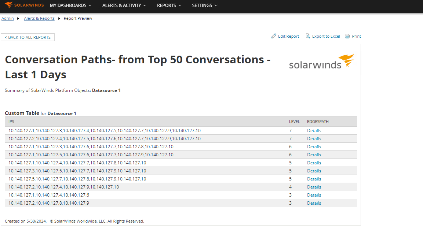The image size is (423, 231).
Task: Open Details for 10.140.127.2,10.140.127.8,10.140.127.9 path
Action: tap(314, 203)
